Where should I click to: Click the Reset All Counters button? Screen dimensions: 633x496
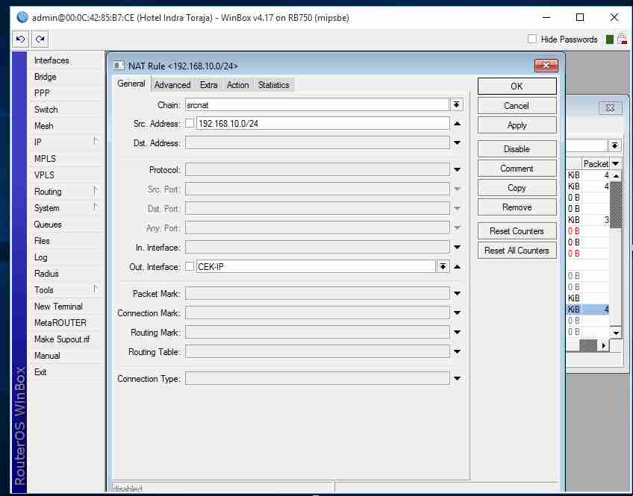(517, 251)
